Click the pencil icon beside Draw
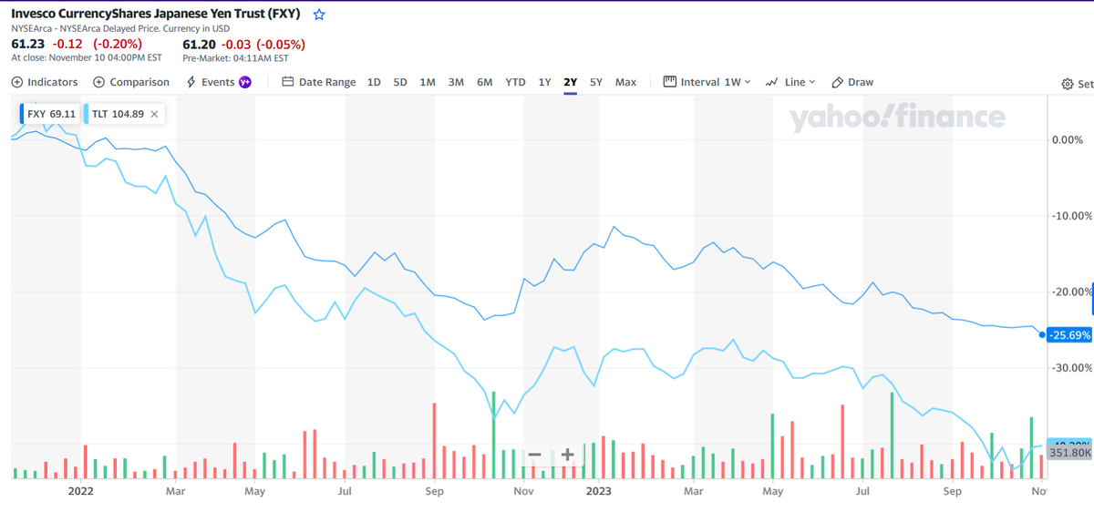This screenshot has width=1094, height=512. point(837,82)
